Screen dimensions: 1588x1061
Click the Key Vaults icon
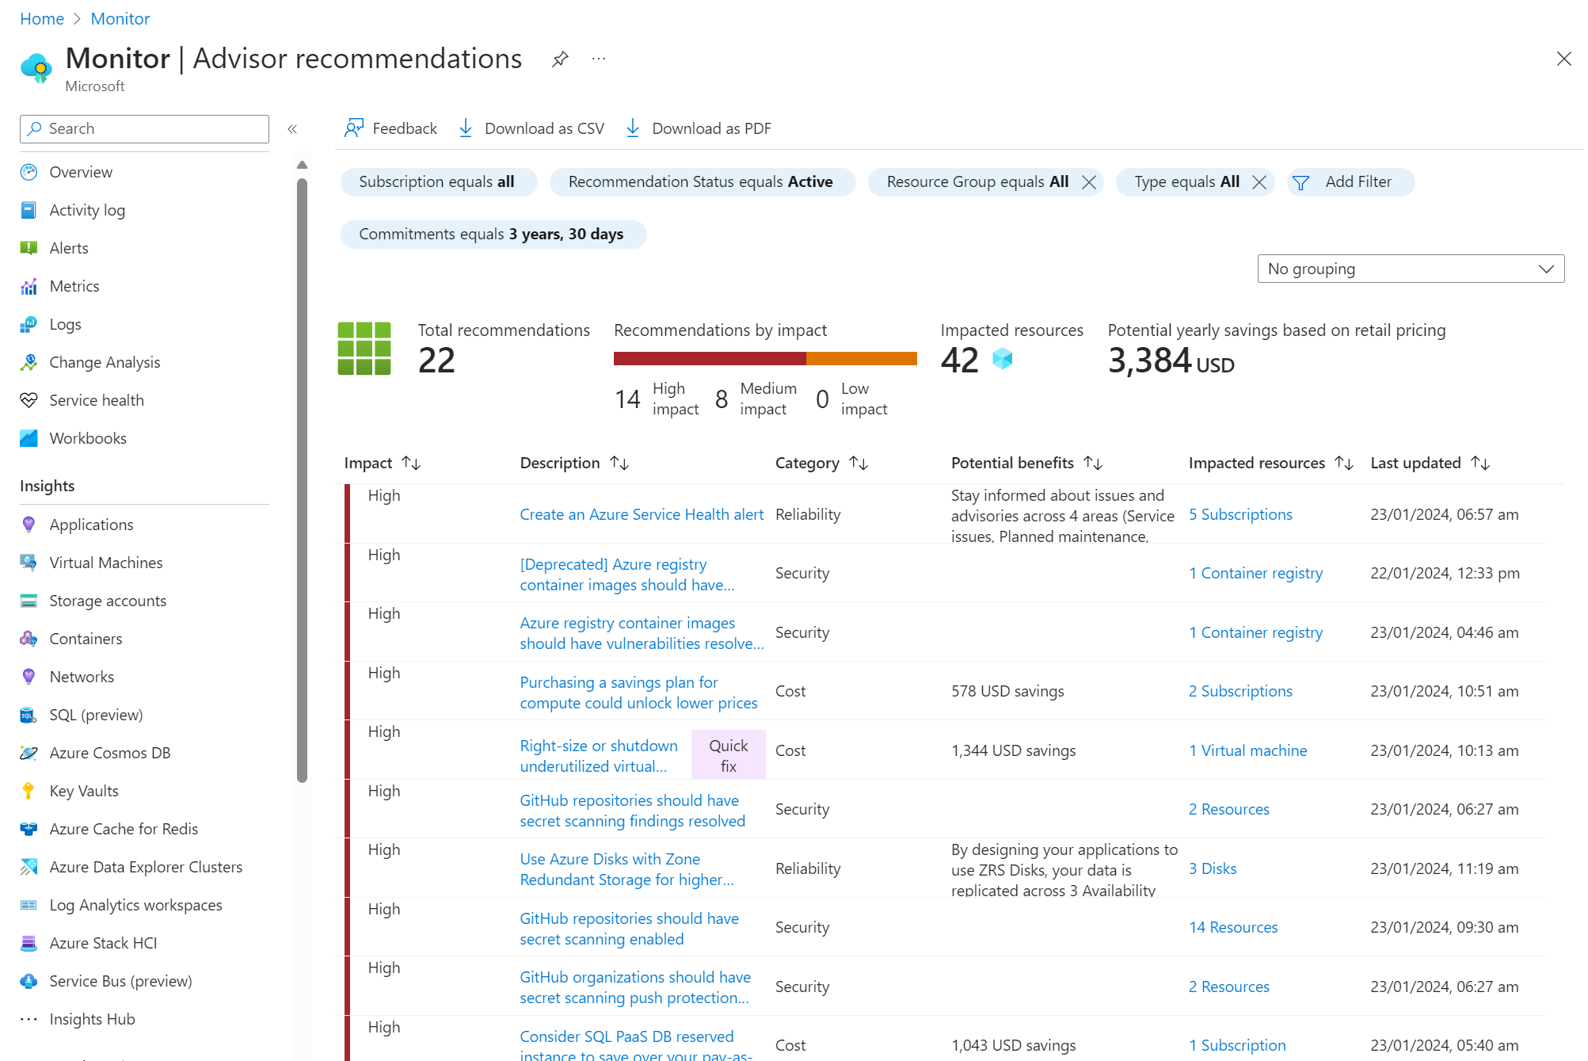(29, 791)
